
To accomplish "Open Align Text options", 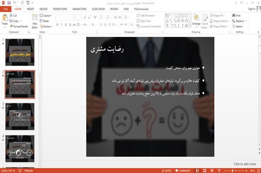I will tap(144, 21).
